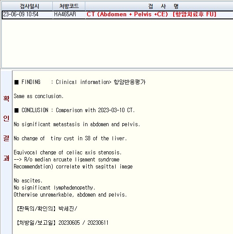The width and height of the screenshot is (233, 234).
Task: Sort by the 처방코드 column header
Action: (69, 6)
